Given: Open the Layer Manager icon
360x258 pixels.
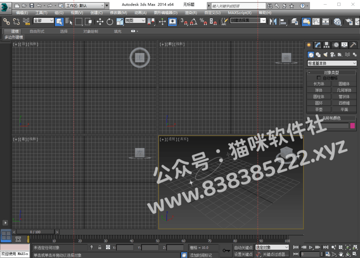Looking at the screenshot, I should [295, 22].
